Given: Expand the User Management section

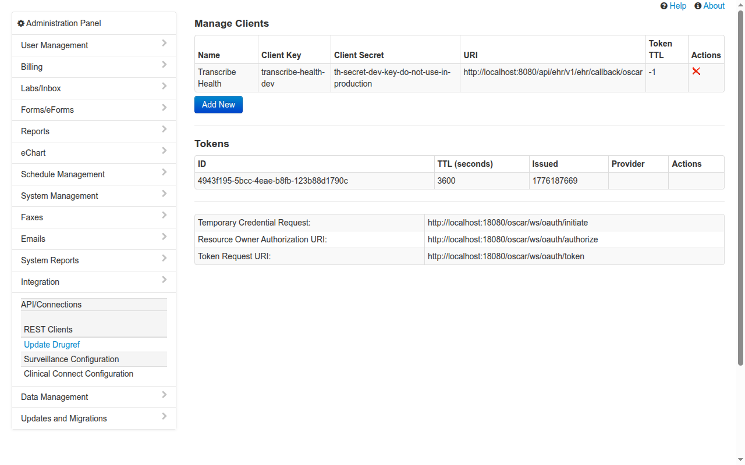Looking at the screenshot, I should click(x=93, y=45).
